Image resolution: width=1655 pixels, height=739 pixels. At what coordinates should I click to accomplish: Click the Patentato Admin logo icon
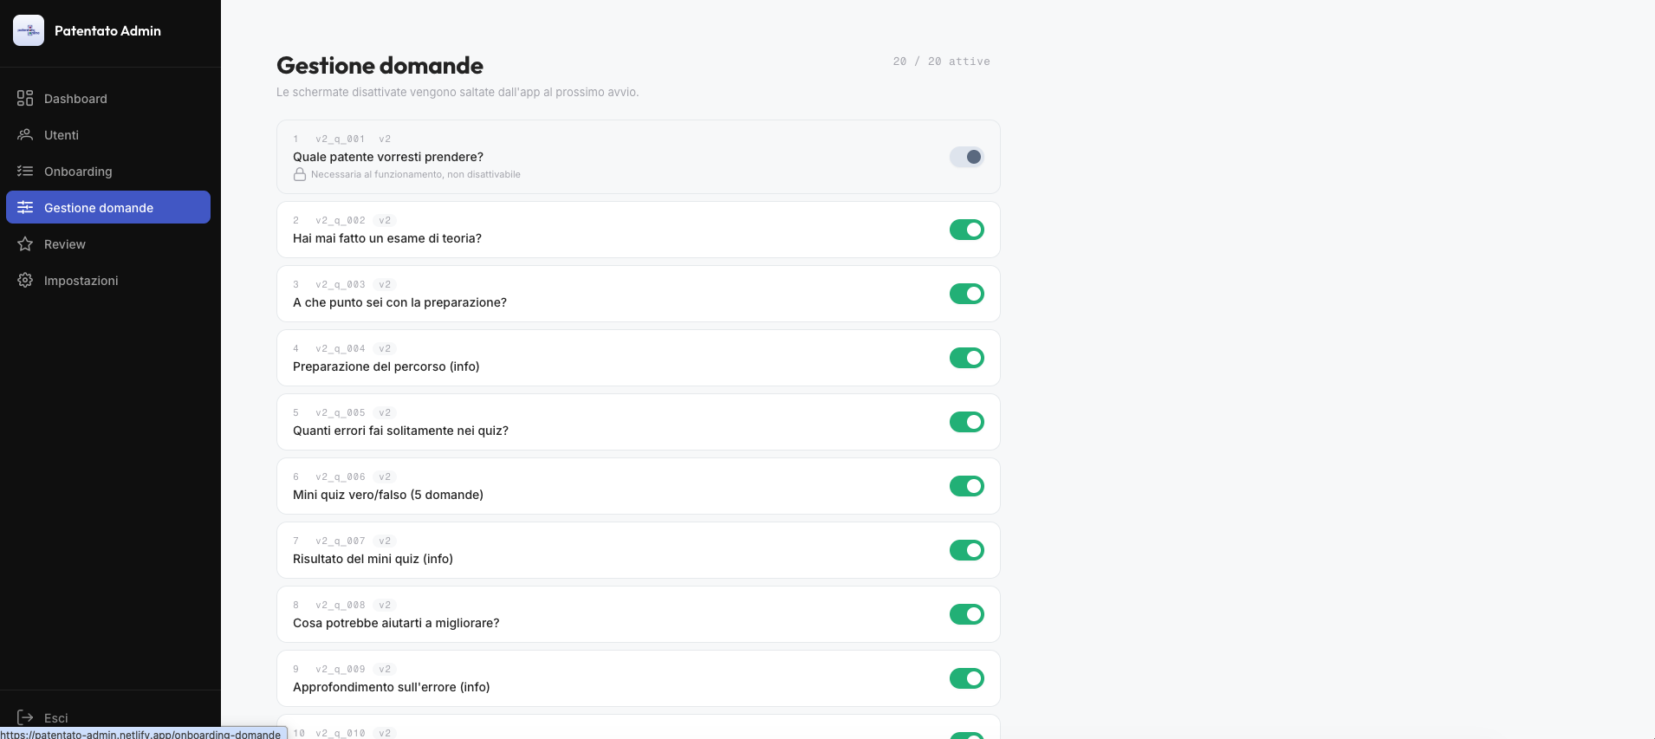point(29,30)
